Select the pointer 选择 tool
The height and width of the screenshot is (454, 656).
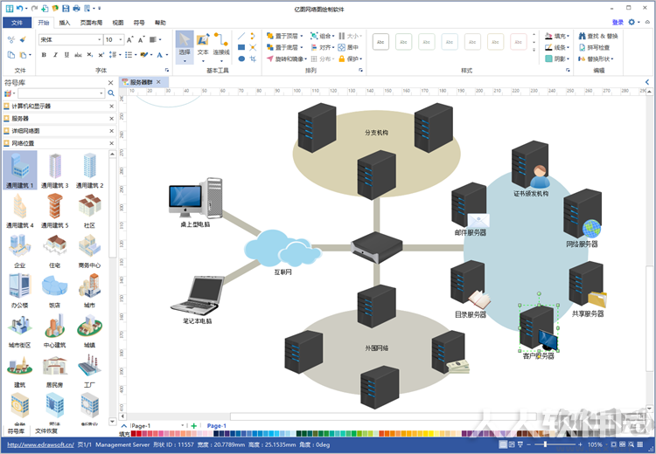pyautogui.click(x=185, y=45)
